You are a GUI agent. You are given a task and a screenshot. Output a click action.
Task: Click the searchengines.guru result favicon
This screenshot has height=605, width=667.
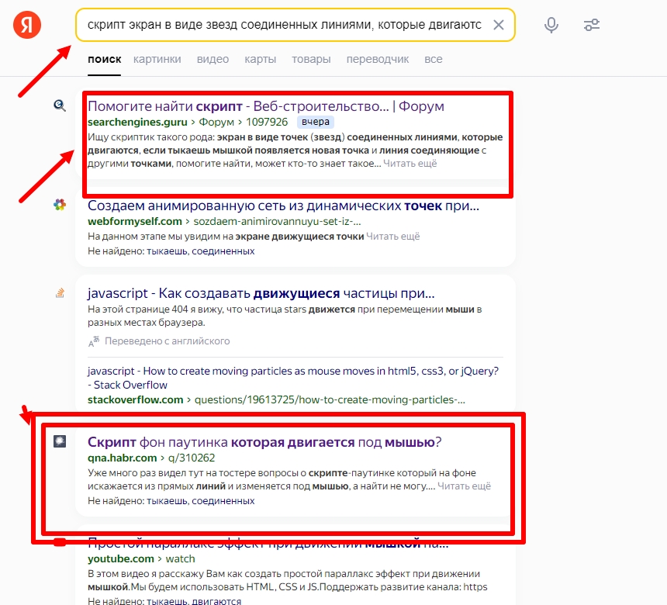point(60,105)
